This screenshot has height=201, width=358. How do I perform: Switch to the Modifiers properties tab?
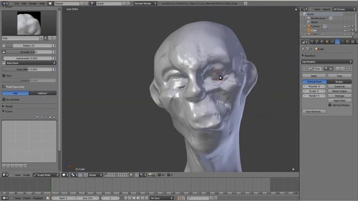pos(337,42)
